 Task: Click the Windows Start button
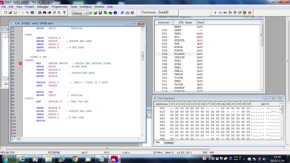[5, 159]
